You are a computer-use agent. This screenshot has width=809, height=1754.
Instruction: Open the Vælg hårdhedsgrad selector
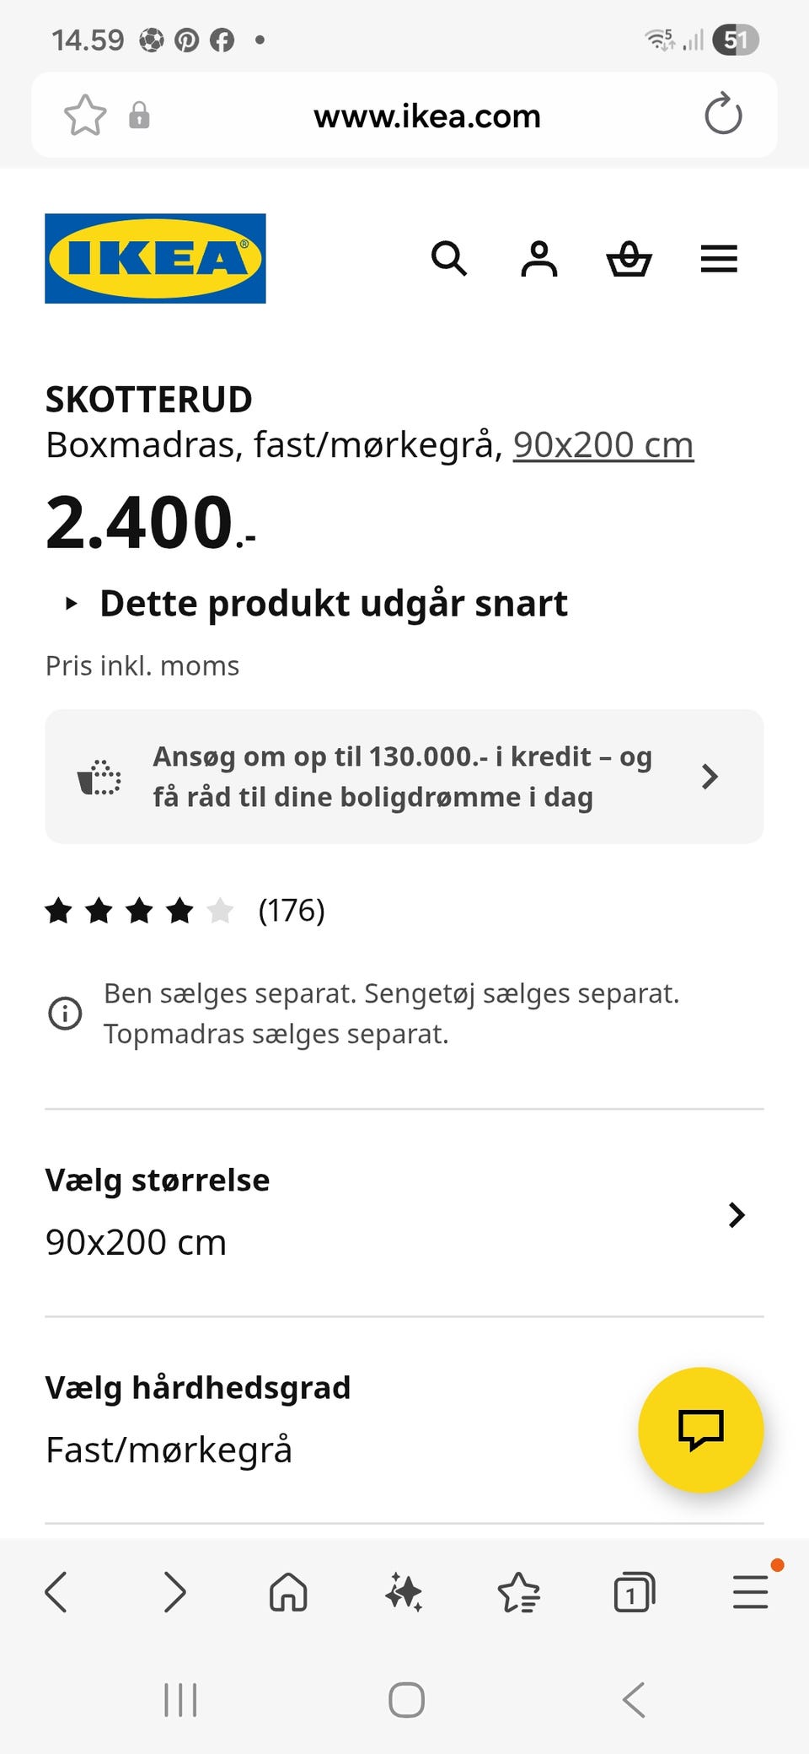click(337, 1420)
